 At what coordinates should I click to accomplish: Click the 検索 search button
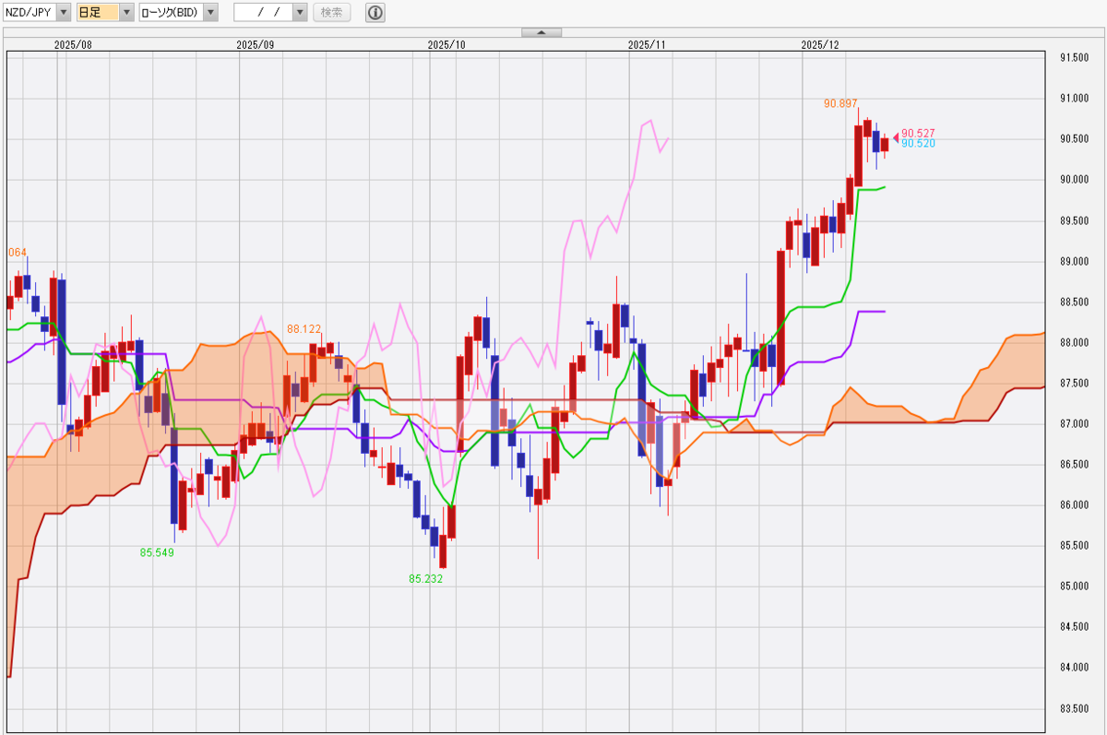[332, 12]
